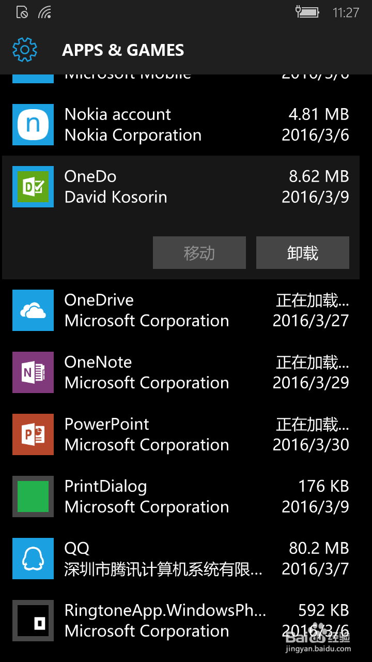Select the QQ app name
This screenshot has width=372, height=662.
(x=77, y=549)
